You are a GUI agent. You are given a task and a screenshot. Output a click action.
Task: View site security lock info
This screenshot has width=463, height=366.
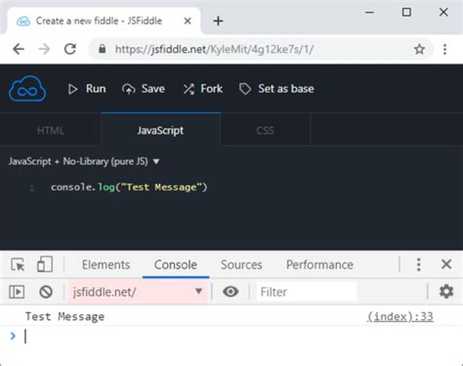point(102,49)
